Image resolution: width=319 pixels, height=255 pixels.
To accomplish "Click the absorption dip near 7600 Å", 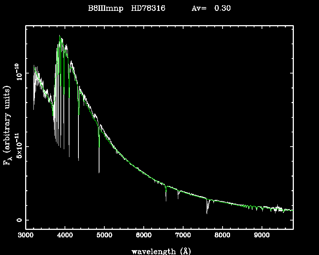I will tap(207, 210).
